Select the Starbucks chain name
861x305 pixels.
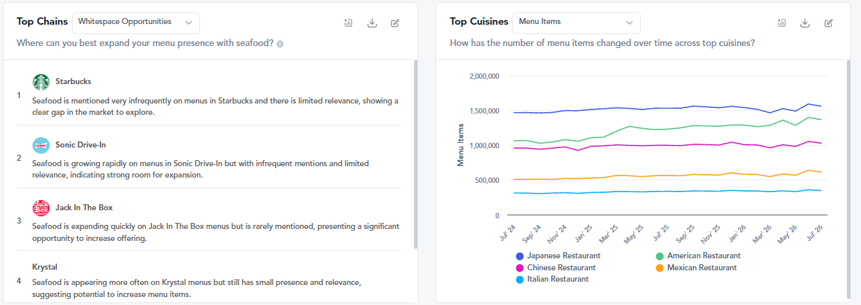[x=74, y=81]
